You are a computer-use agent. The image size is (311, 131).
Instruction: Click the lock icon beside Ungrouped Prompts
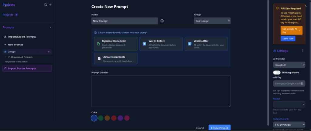[9, 57]
